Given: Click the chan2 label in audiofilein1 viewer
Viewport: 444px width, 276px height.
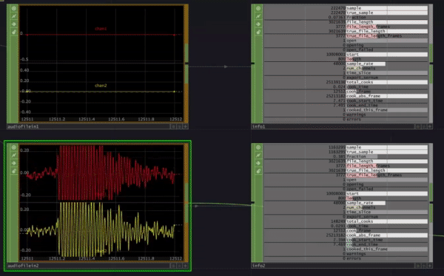Looking at the screenshot, I should click(101, 86).
